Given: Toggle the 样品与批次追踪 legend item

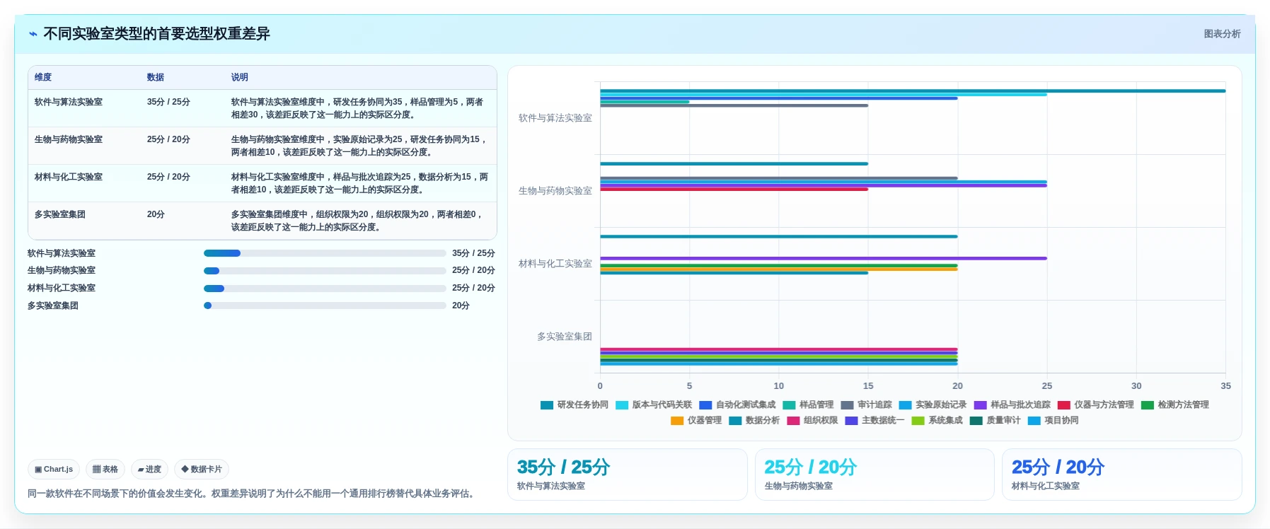Looking at the screenshot, I should pyautogui.click(x=1012, y=405).
